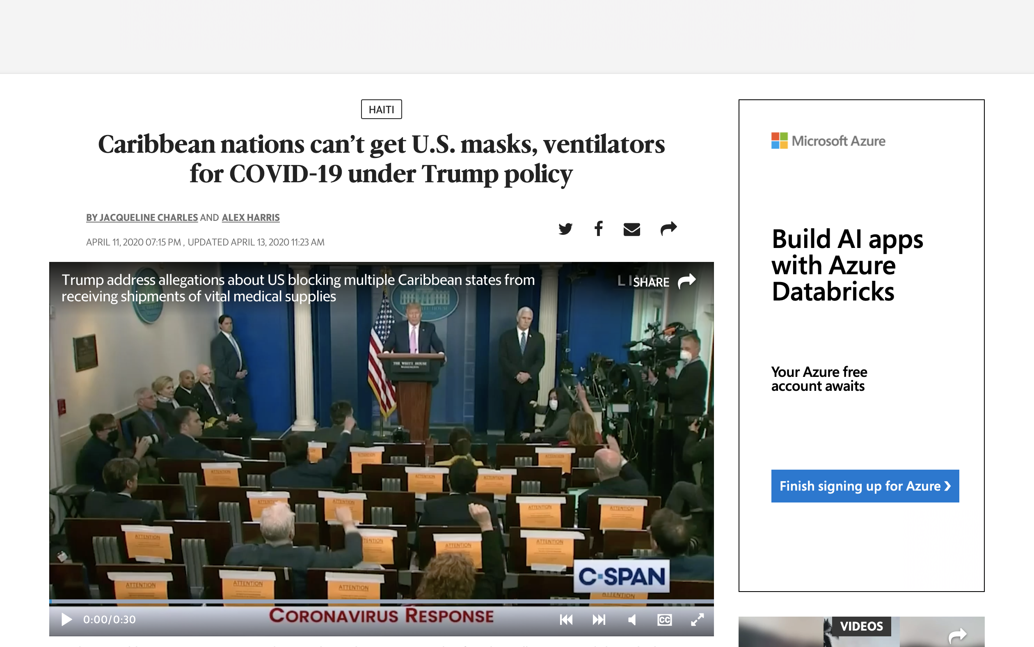Mute the video volume

pyautogui.click(x=632, y=619)
